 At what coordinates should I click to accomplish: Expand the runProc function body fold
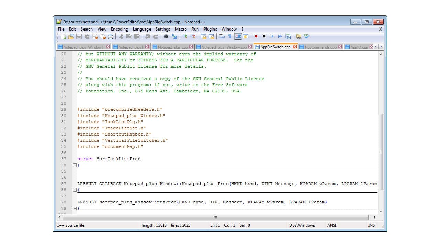pyautogui.click(x=75, y=208)
